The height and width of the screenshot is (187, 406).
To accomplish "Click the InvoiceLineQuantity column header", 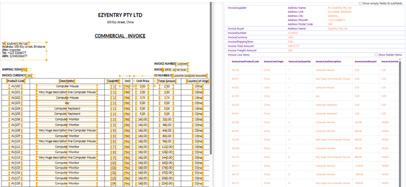I will tap(299, 62).
